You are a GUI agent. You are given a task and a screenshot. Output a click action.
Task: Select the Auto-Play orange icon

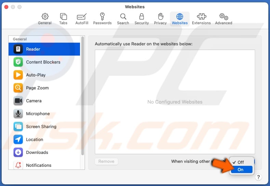coord(18,75)
